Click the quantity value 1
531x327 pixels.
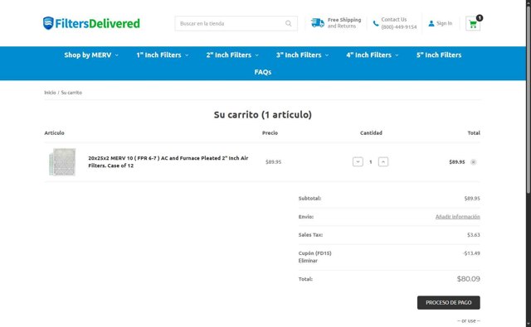pyautogui.click(x=371, y=162)
